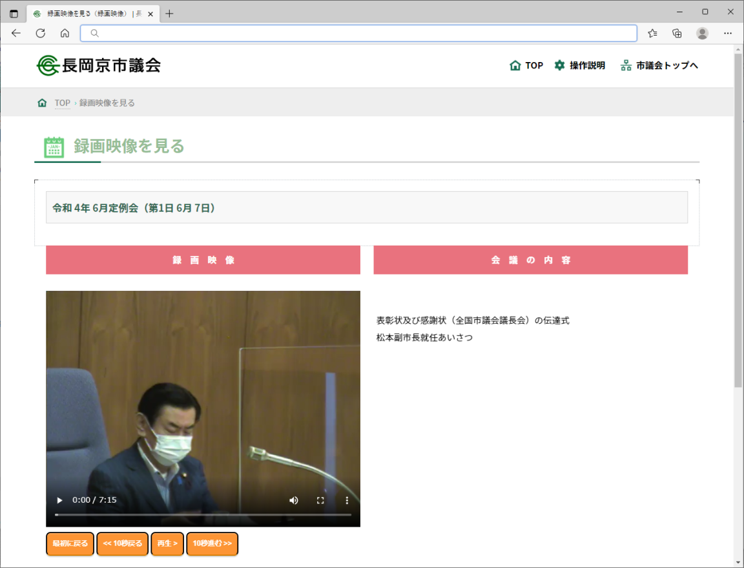Viewport: 744px width, 568px height.
Task: Reload the page with refresh icon
Action: coord(40,33)
